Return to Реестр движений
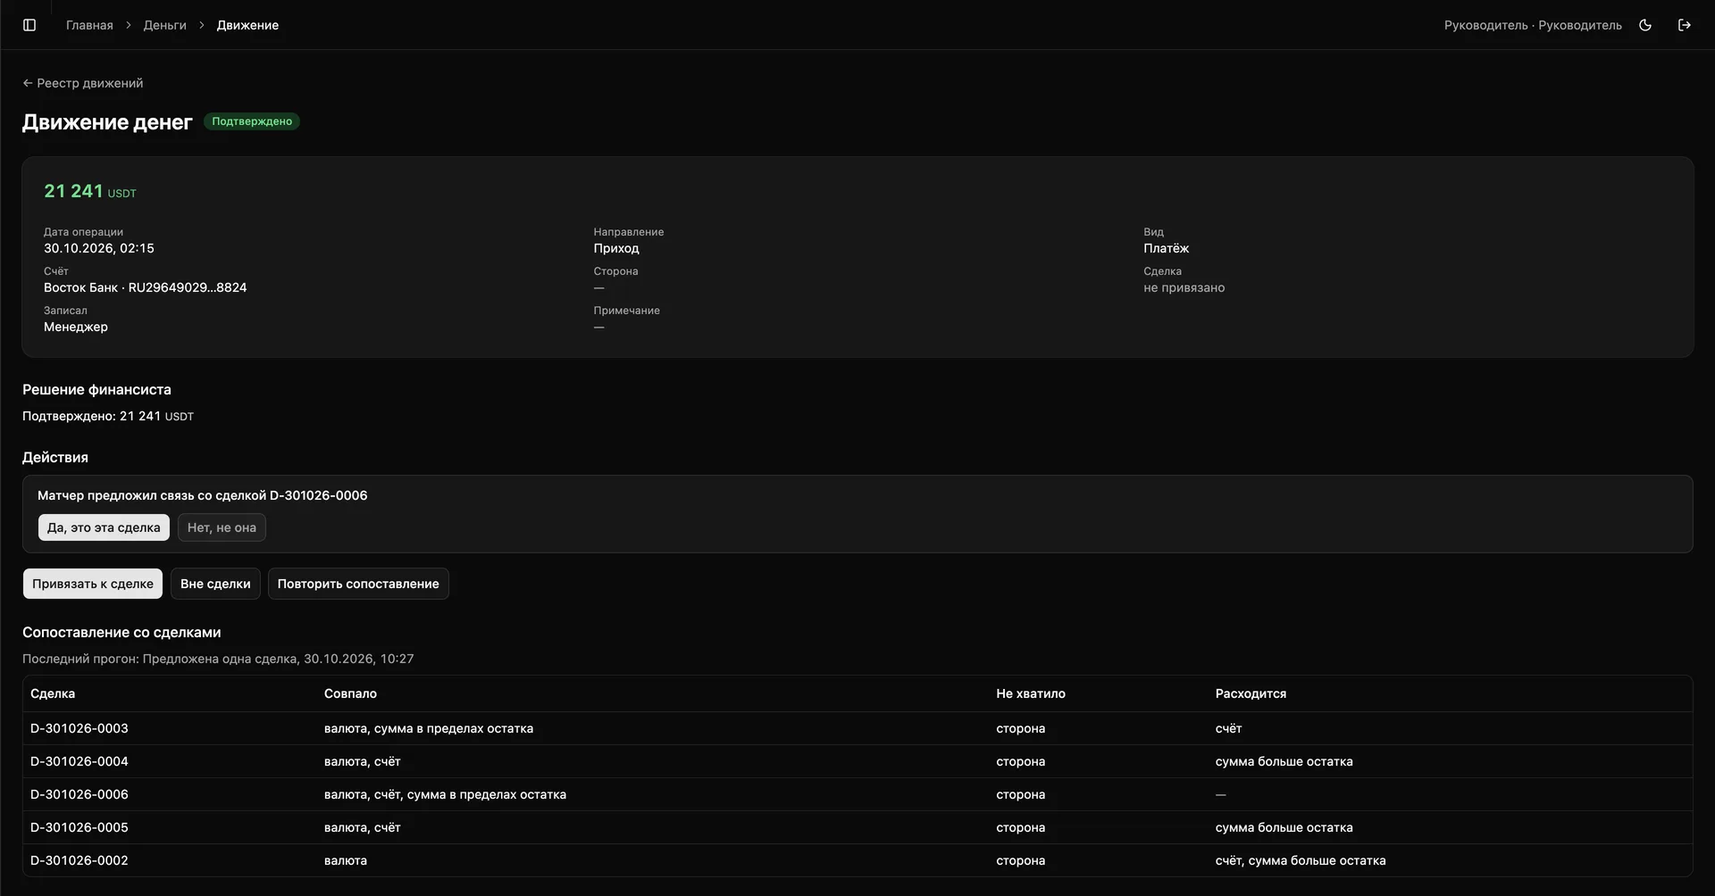Viewport: 1715px width, 896px height. tap(83, 83)
